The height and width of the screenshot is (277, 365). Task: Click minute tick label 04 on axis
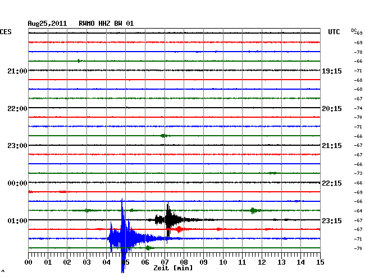pyautogui.click(x=106, y=262)
